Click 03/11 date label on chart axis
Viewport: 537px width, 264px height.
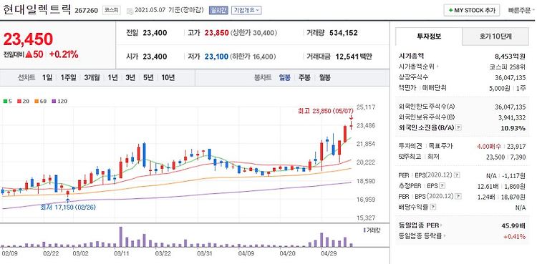click(x=121, y=254)
